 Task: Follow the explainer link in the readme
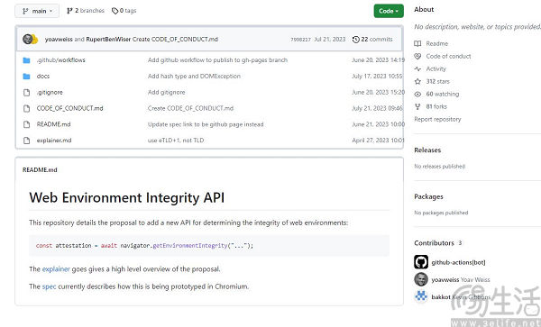pos(56,269)
